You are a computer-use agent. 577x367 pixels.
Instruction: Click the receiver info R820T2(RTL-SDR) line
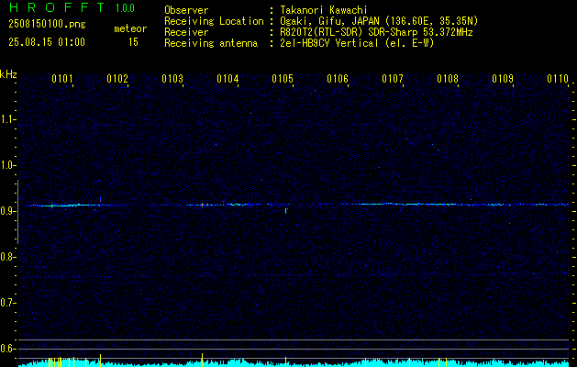click(376, 32)
